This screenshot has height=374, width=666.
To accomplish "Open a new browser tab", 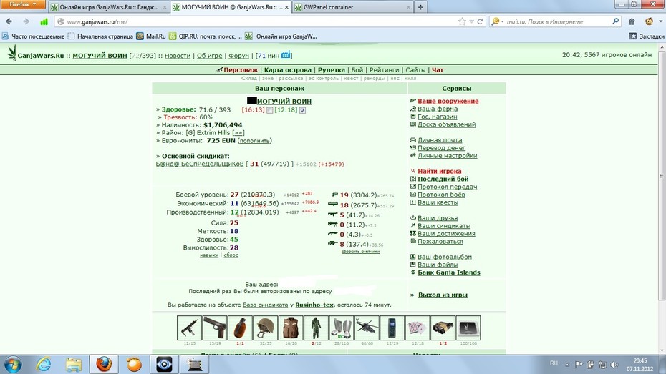I will (x=420, y=7).
